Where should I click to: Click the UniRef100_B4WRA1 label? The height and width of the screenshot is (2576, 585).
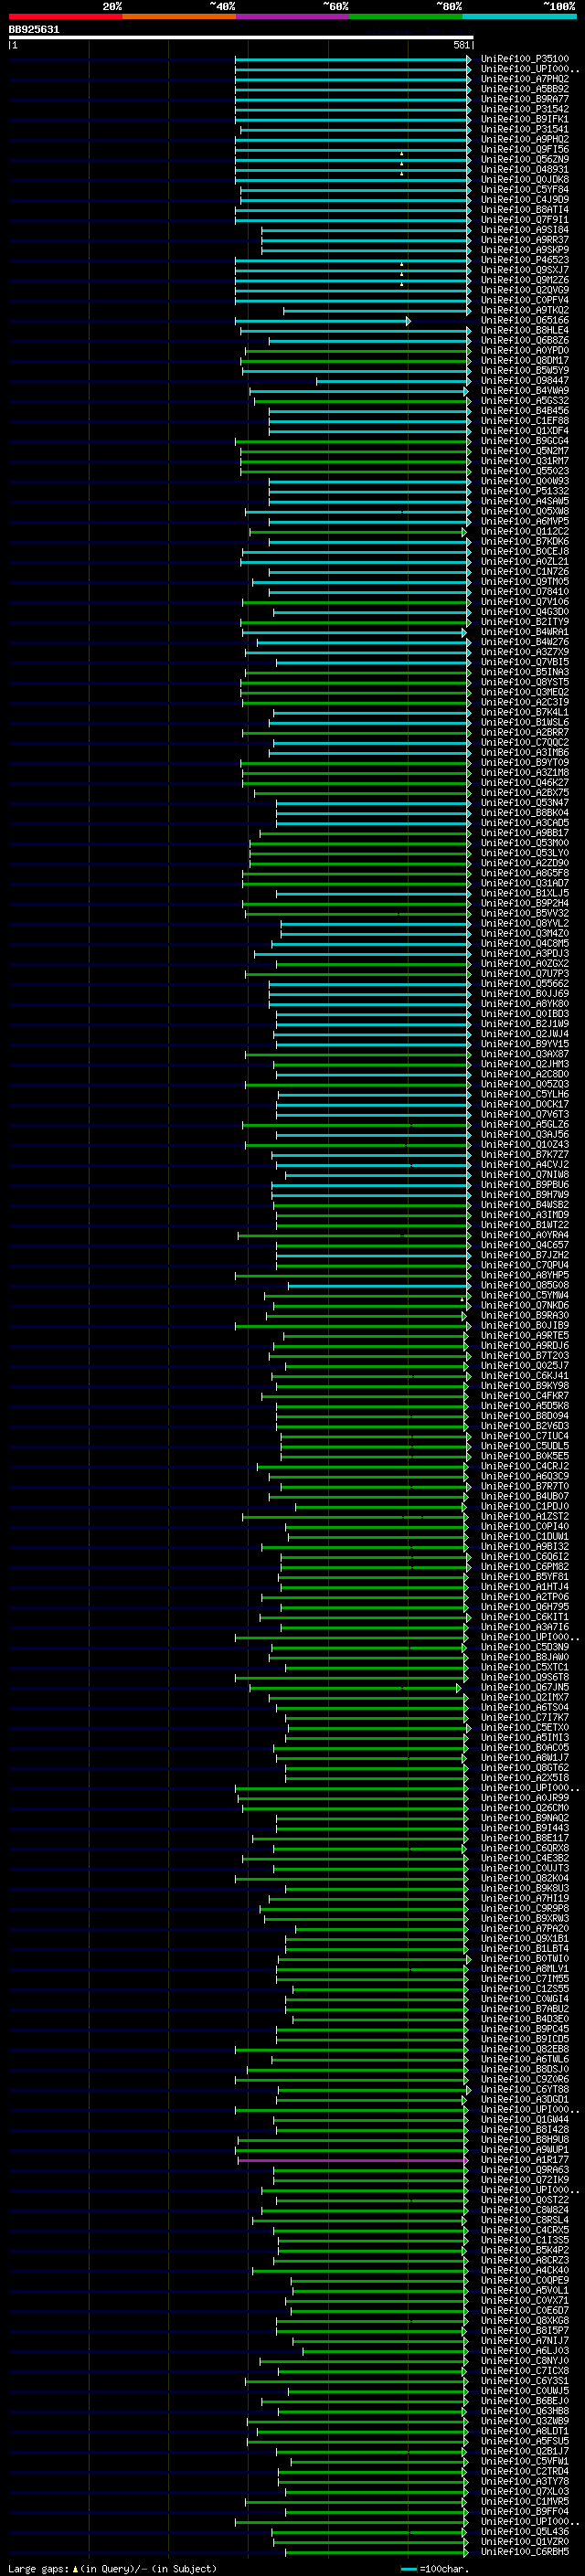524,632
